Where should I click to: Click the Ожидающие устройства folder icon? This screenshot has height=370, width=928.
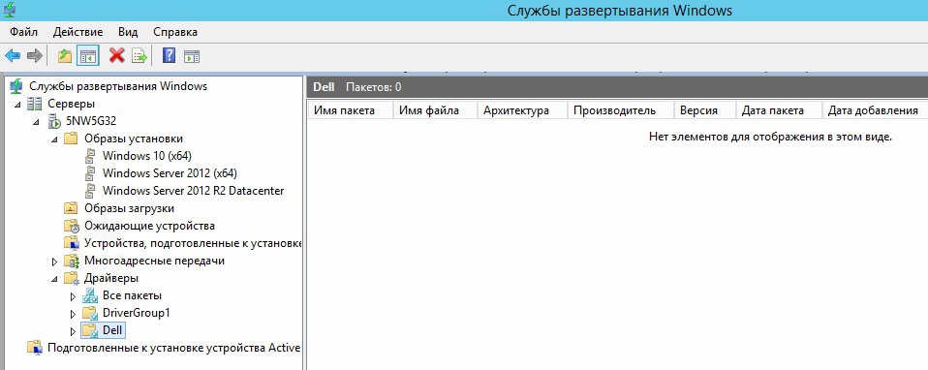click(x=71, y=226)
